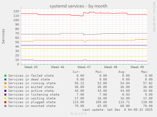The image size is (157, 117).
Task: Click 'Services in failed state' label
Action: pyautogui.click(x=31, y=76)
